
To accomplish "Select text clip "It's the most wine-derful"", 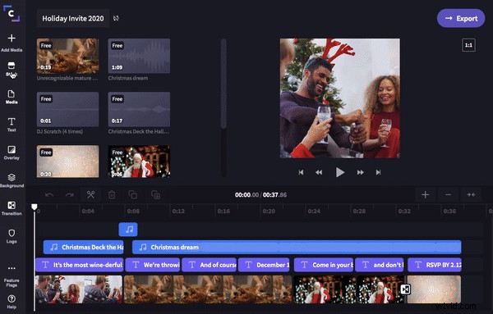I will pyautogui.click(x=80, y=265).
